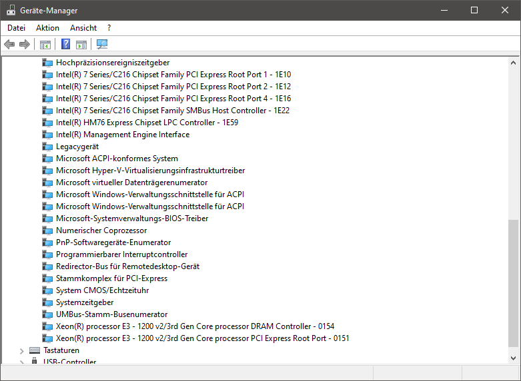Click icon beside Stammkomplex für PCI-Express
The image size is (521, 381).
coord(47,278)
